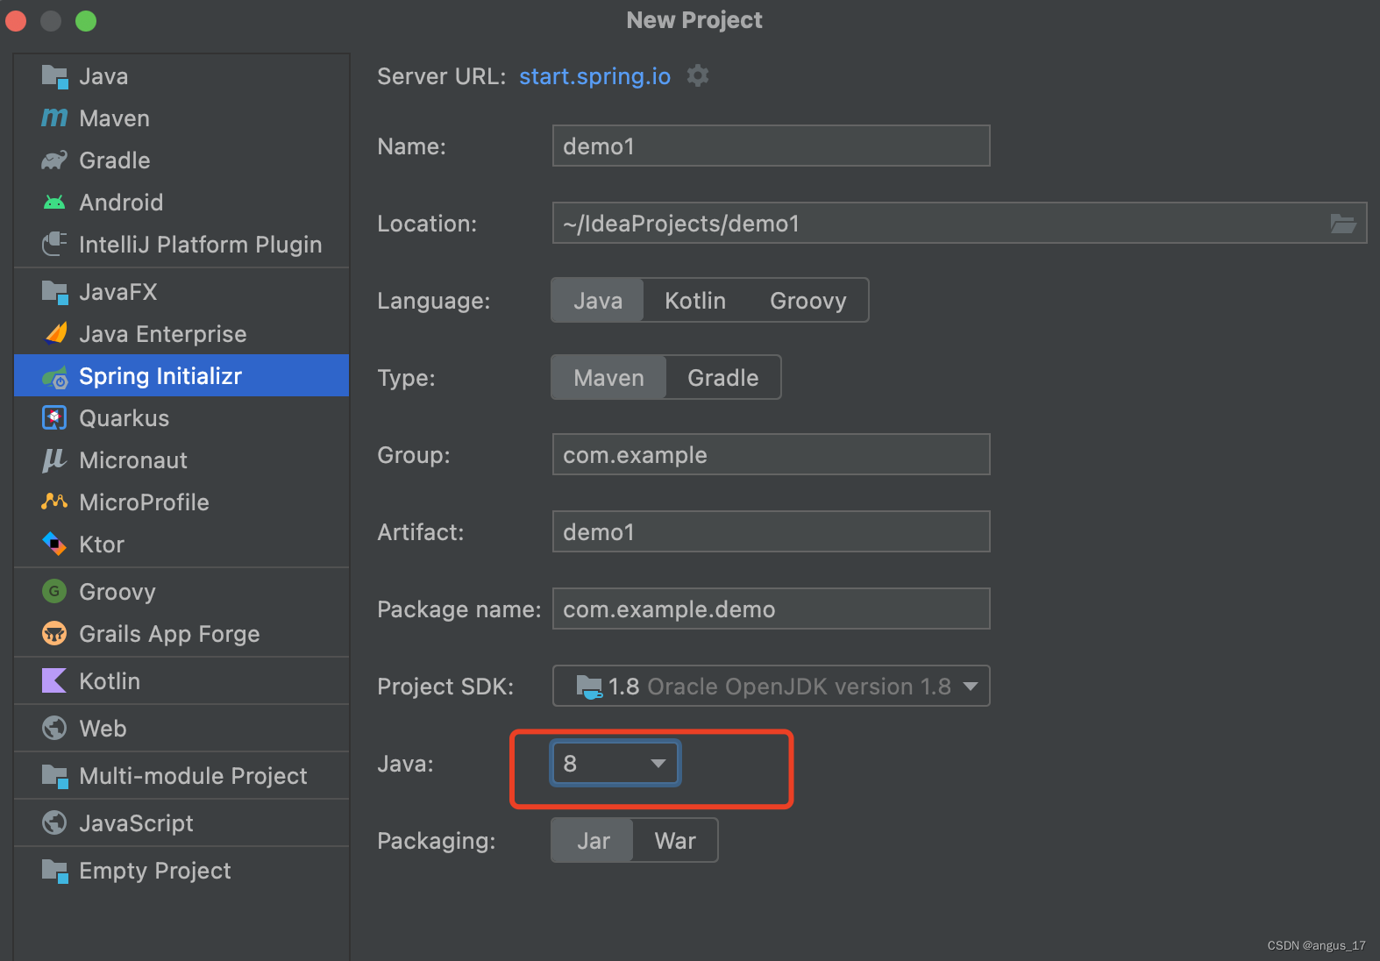Open server URL settings gear icon
1380x961 pixels.
tap(698, 76)
